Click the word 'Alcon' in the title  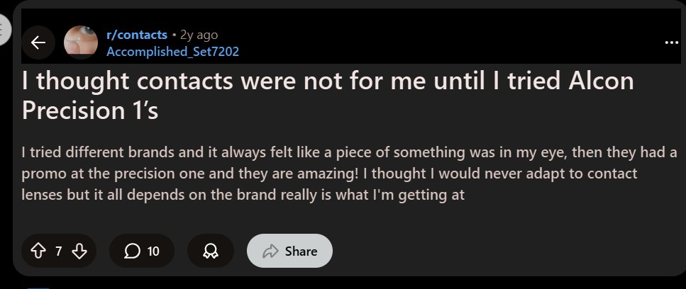pyautogui.click(x=601, y=81)
